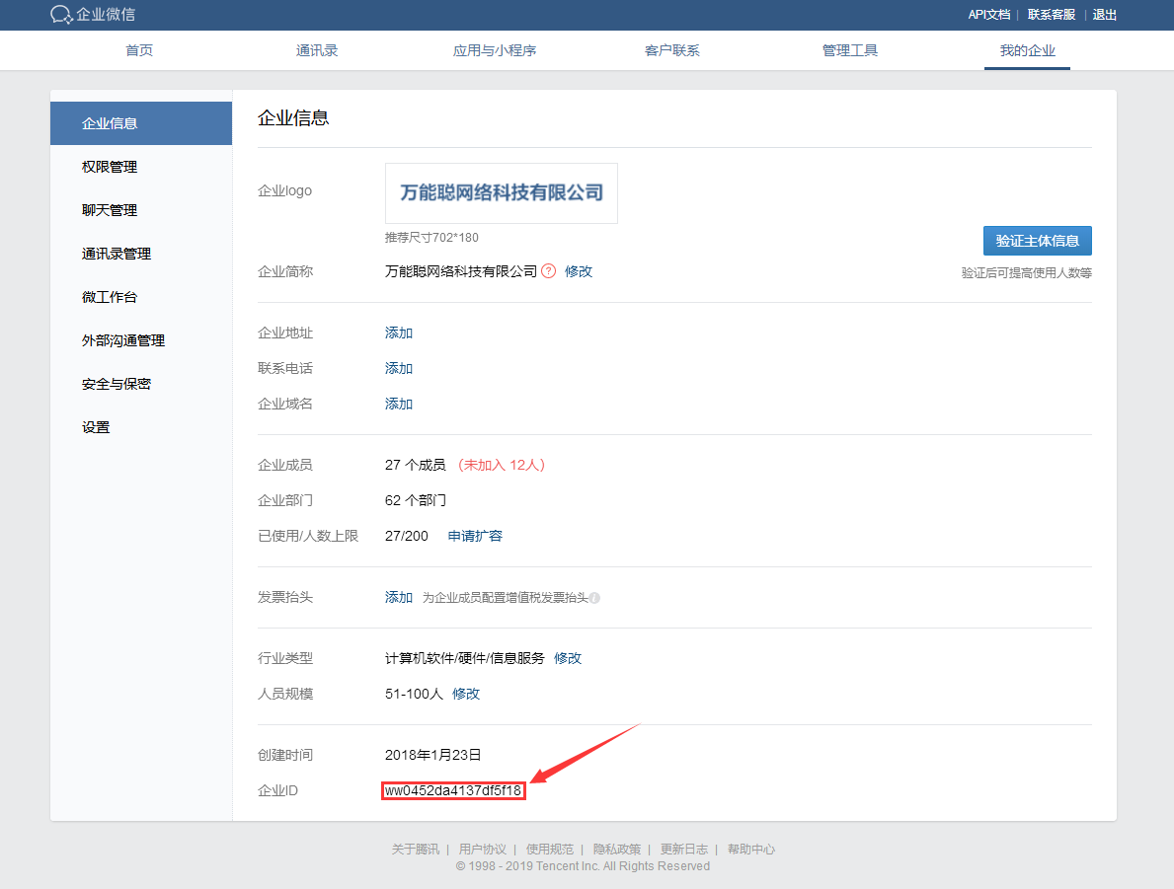The height and width of the screenshot is (889, 1174).
Task: Click the 验证主体信息 button
Action: coord(1037,240)
